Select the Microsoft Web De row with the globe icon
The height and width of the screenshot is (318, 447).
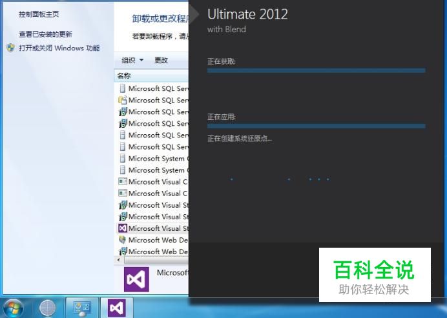tap(153, 240)
